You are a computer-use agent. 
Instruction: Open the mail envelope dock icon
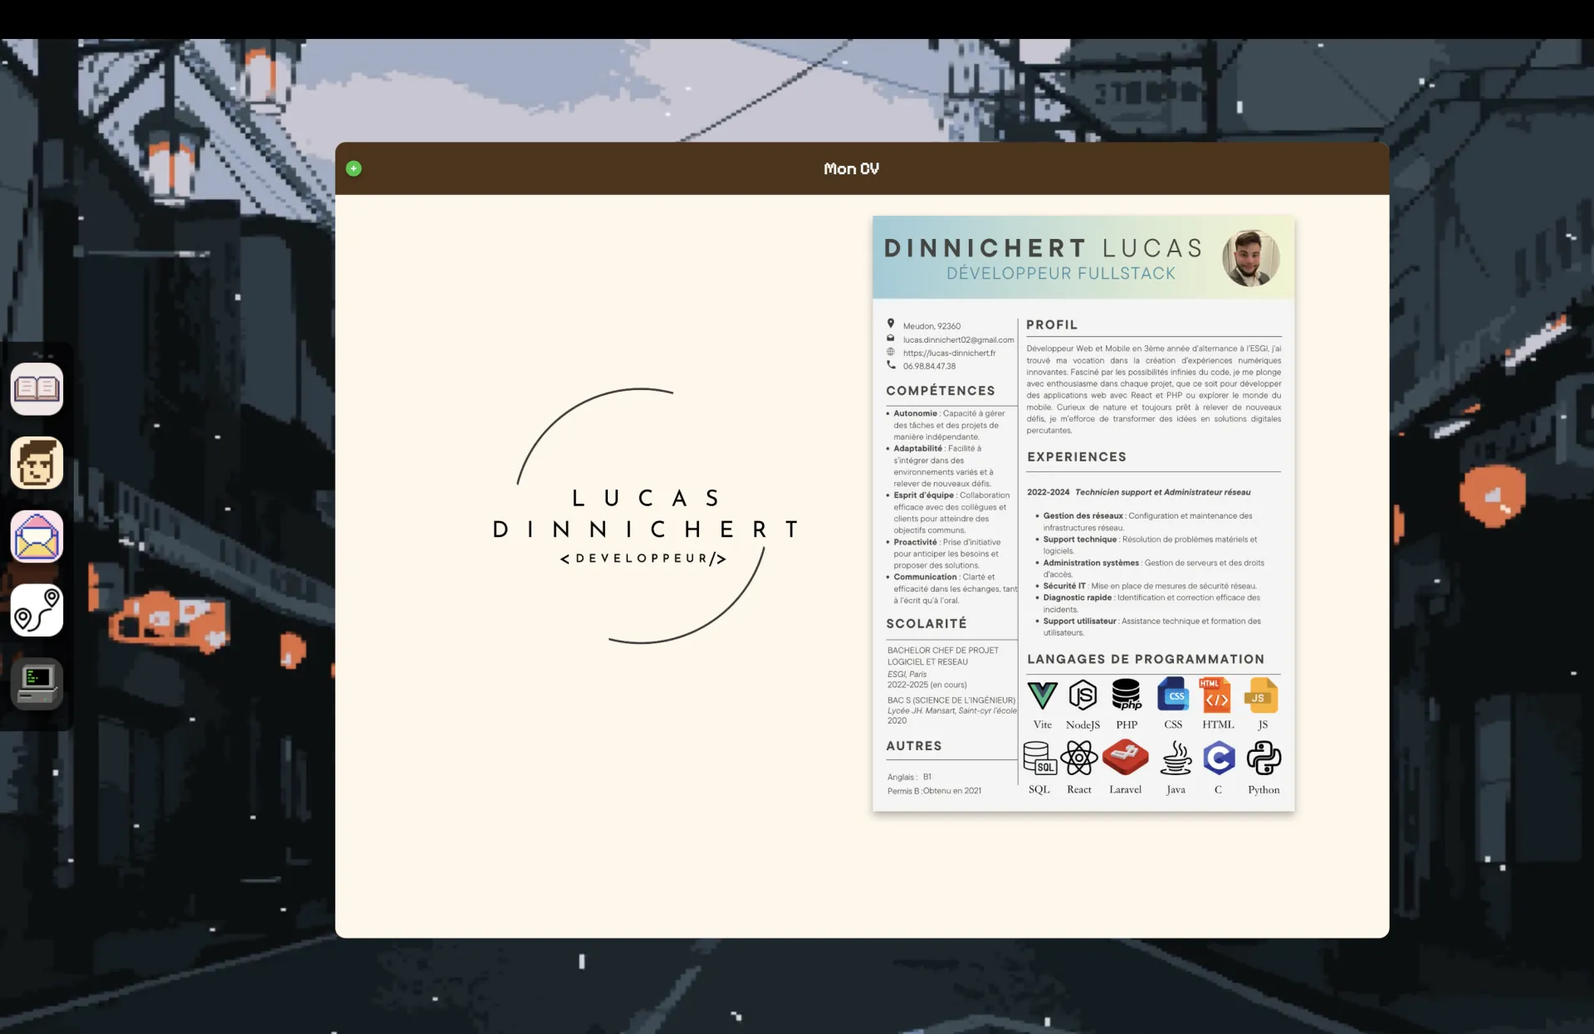pyautogui.click(x=37, y=537)
